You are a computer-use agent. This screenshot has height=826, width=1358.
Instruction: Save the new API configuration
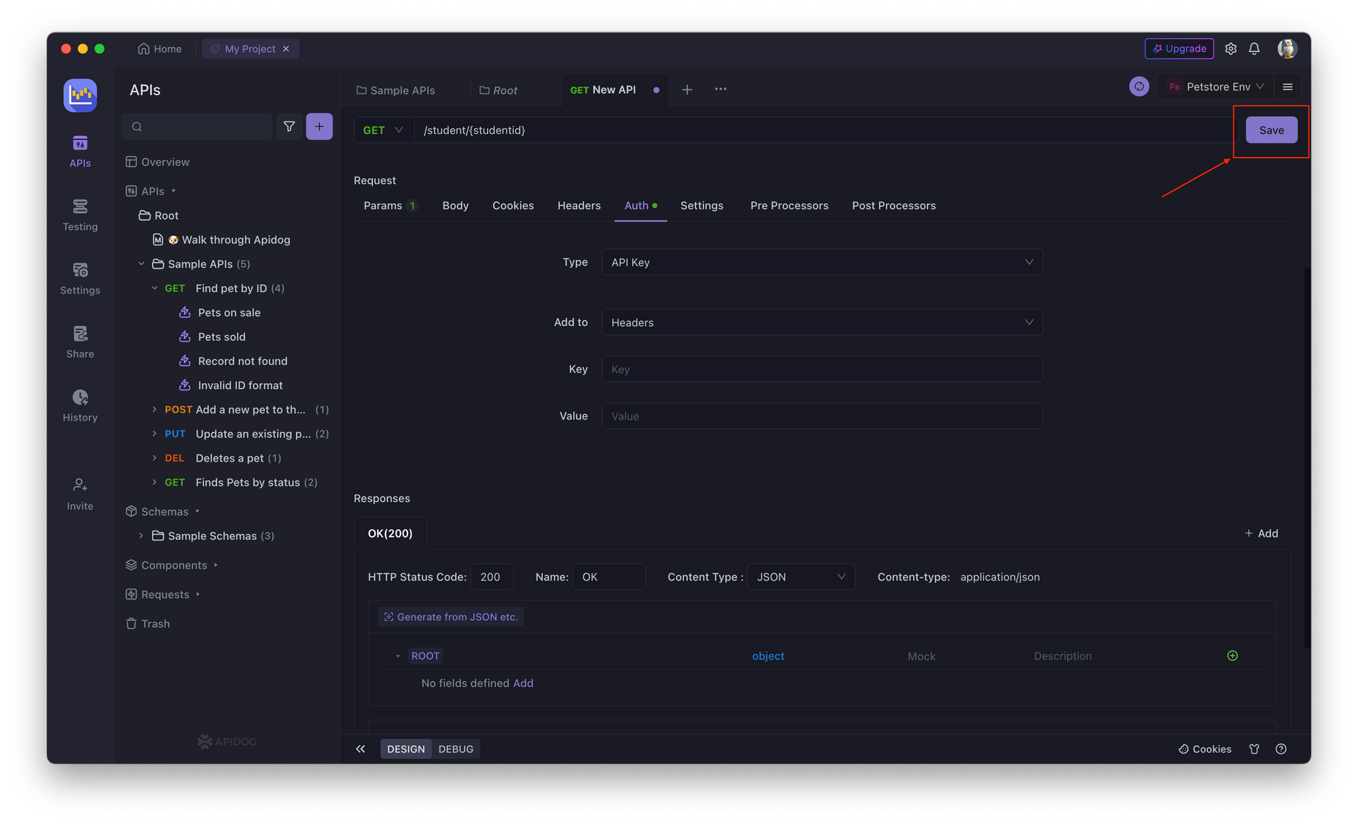click(x=1272, y=130)
